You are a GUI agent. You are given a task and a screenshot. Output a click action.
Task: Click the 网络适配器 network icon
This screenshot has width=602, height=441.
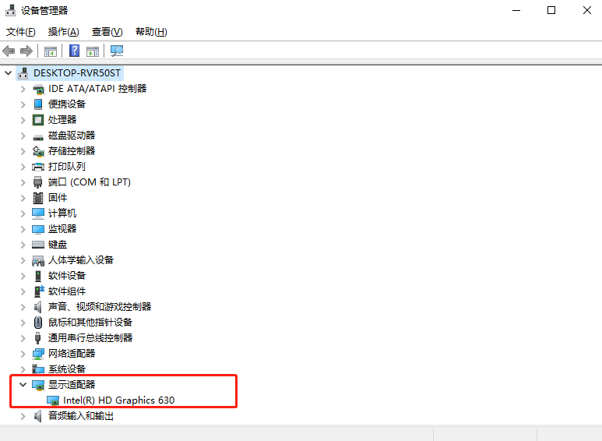click(x=38, y=354)
